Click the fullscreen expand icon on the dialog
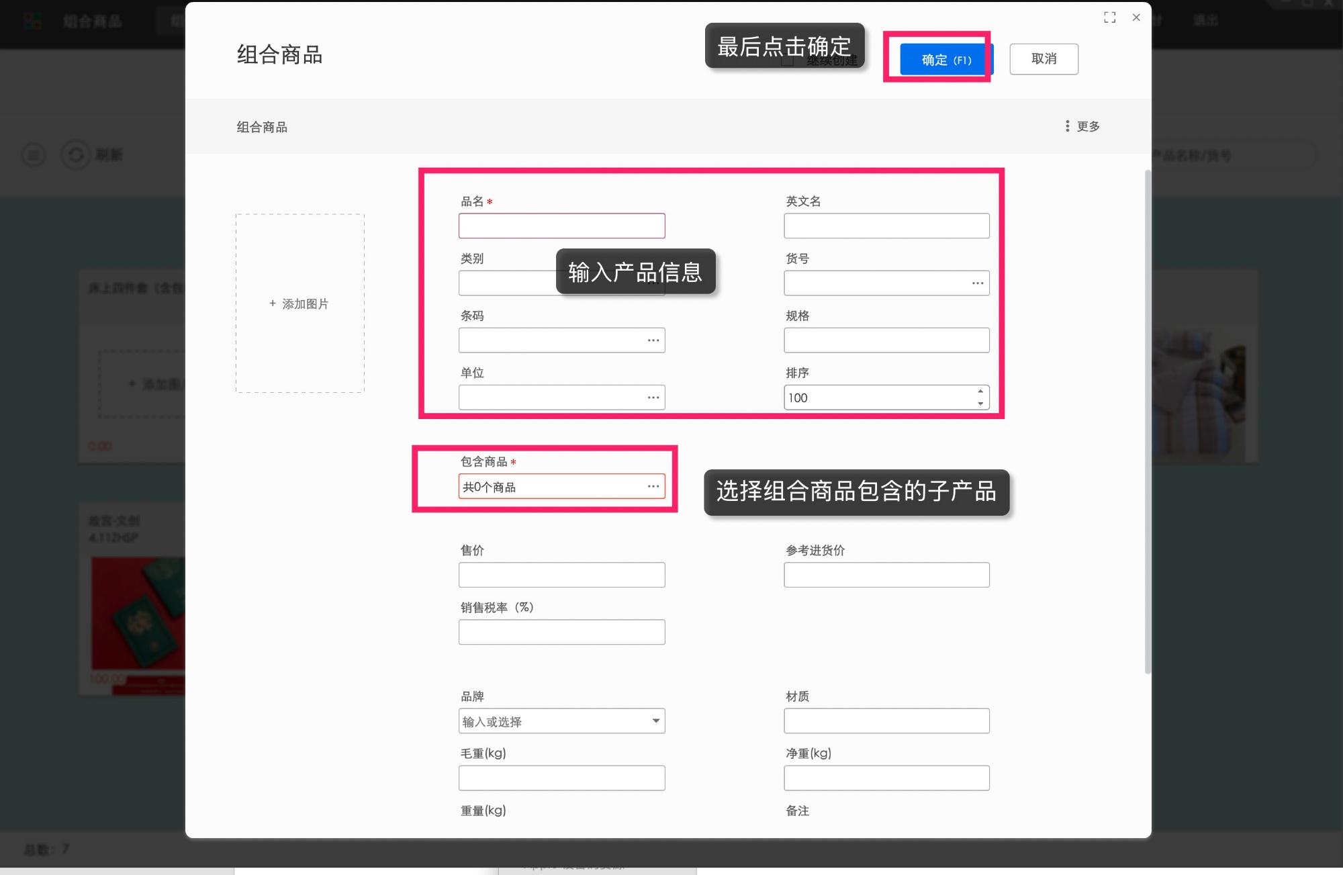This screenshot has height=875, width=1343. click(x=1110, y=17)
